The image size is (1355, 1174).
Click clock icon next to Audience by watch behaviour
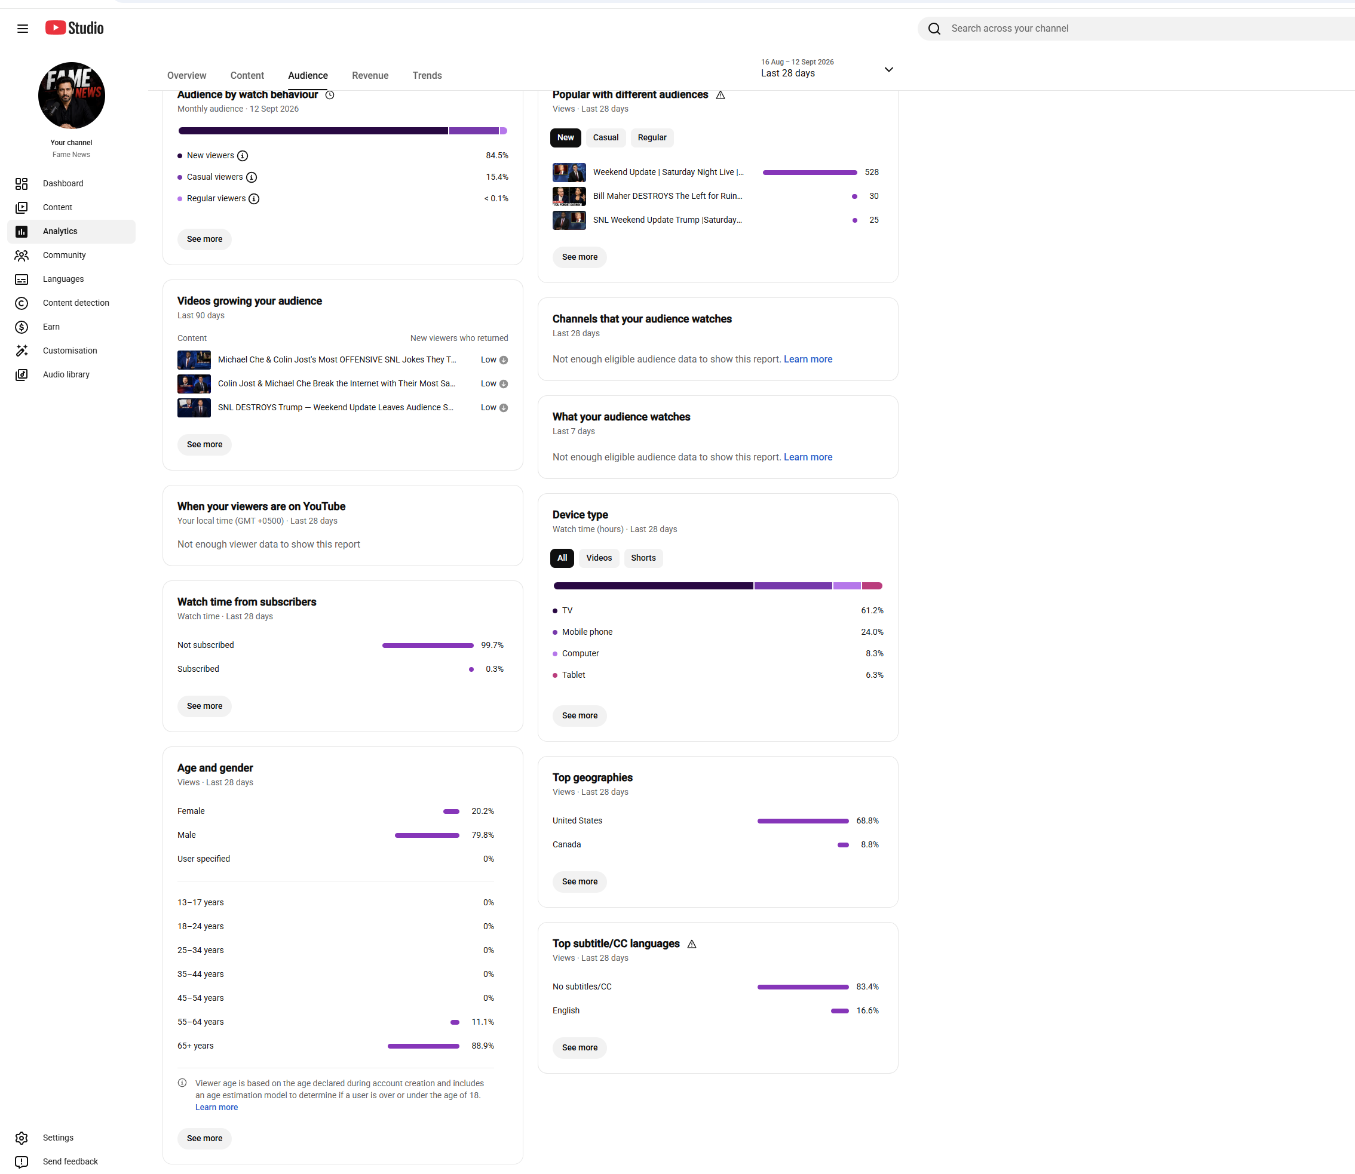[330, 95]
